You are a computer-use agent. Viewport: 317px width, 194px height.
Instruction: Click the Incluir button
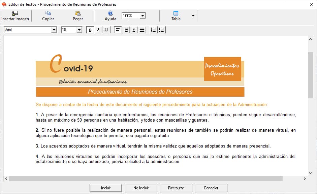106,188
